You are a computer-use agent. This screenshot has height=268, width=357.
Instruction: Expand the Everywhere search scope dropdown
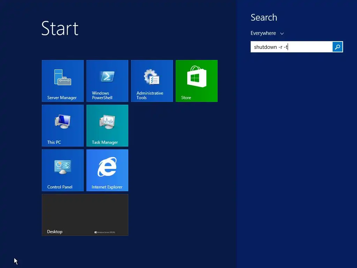267,33
